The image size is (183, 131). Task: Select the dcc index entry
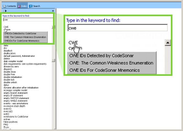(6, 48)
